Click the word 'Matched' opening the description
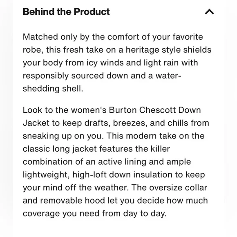237x237 pixels. [x=40, y=37]
